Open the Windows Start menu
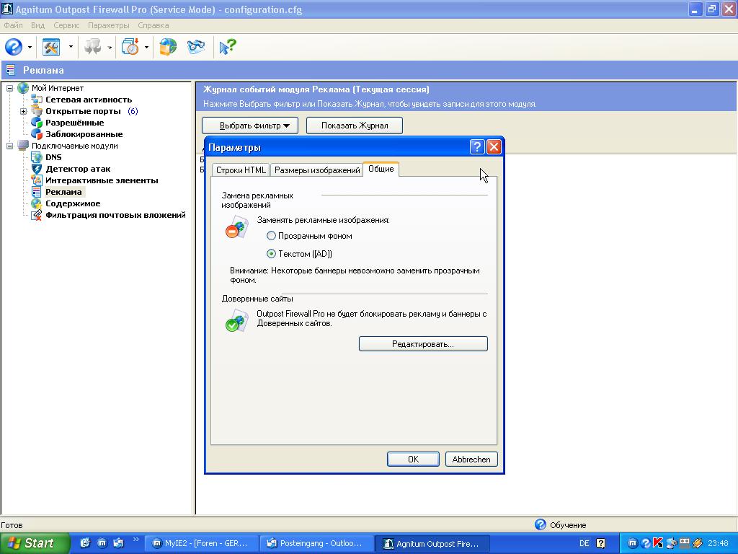The width and height of the screenshot is (738, 554). [34, 543]
